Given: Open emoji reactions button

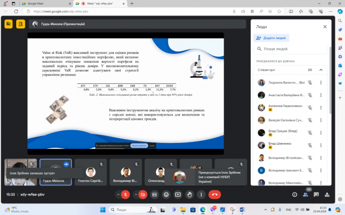Looking at the screenshot, I should (x=166, y=195).
